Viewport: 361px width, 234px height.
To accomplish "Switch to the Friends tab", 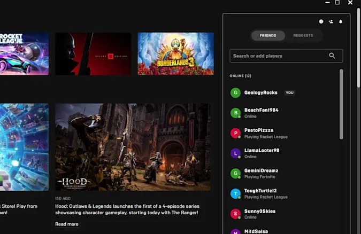I will [268, 36].
